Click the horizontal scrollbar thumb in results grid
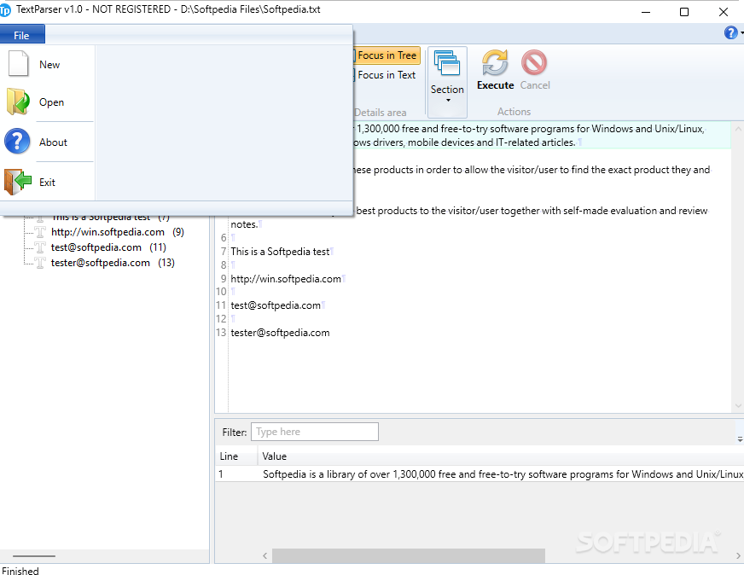The height and width of the screenshot is (575, 744). [x=409, y=555]
